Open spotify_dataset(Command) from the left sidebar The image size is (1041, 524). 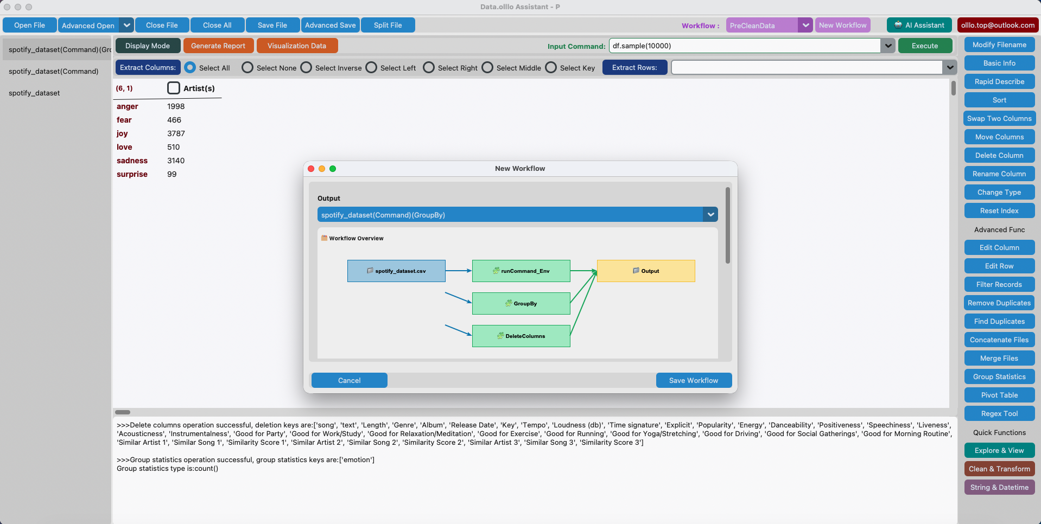(x=53, y=71)
